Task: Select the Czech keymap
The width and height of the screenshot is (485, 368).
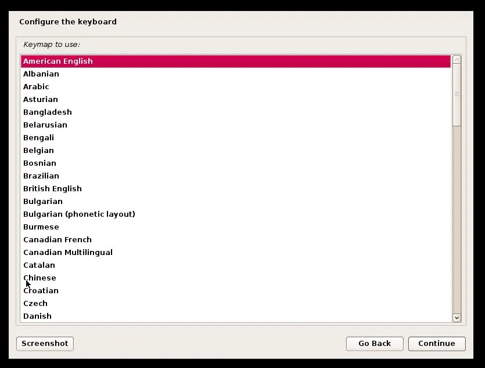Action: [35, 303]
